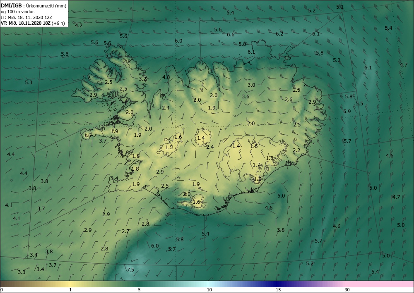
Task: Click the 5.5 value east of Iceland
Action: [x=359, y=104]
